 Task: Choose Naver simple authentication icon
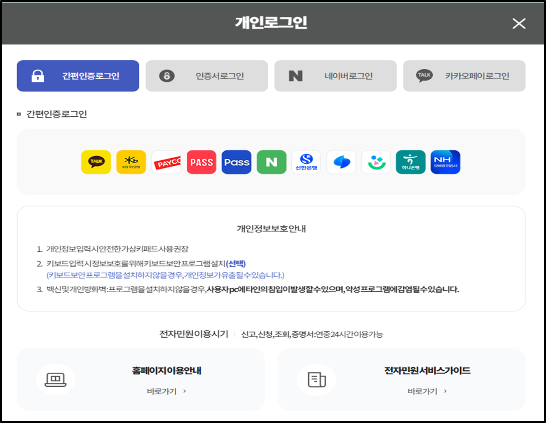271,162
